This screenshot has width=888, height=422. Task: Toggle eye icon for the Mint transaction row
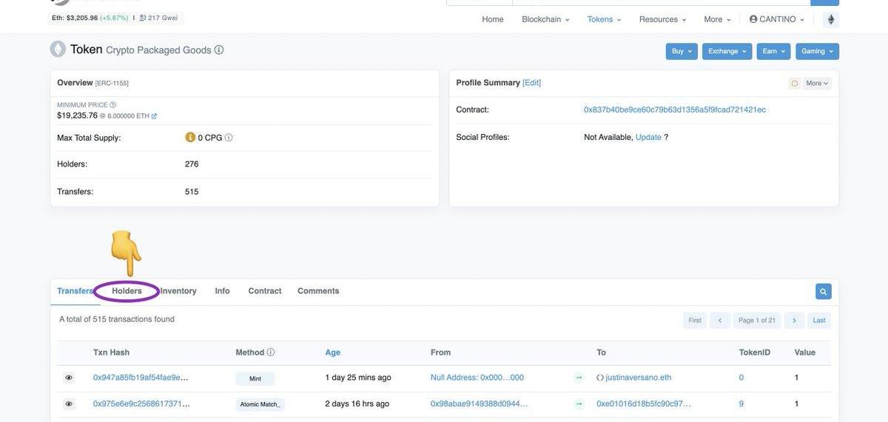tap(69, 378)
